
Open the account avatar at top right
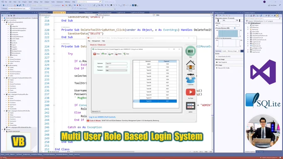[264, 2]
